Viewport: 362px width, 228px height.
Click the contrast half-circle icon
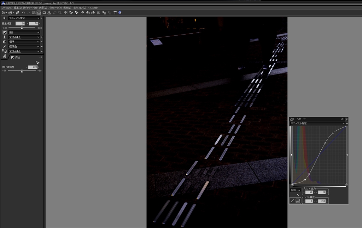[4, 42]
